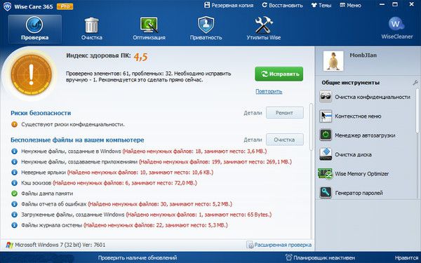Click Проверить наличие обновлений

(138, 258)
